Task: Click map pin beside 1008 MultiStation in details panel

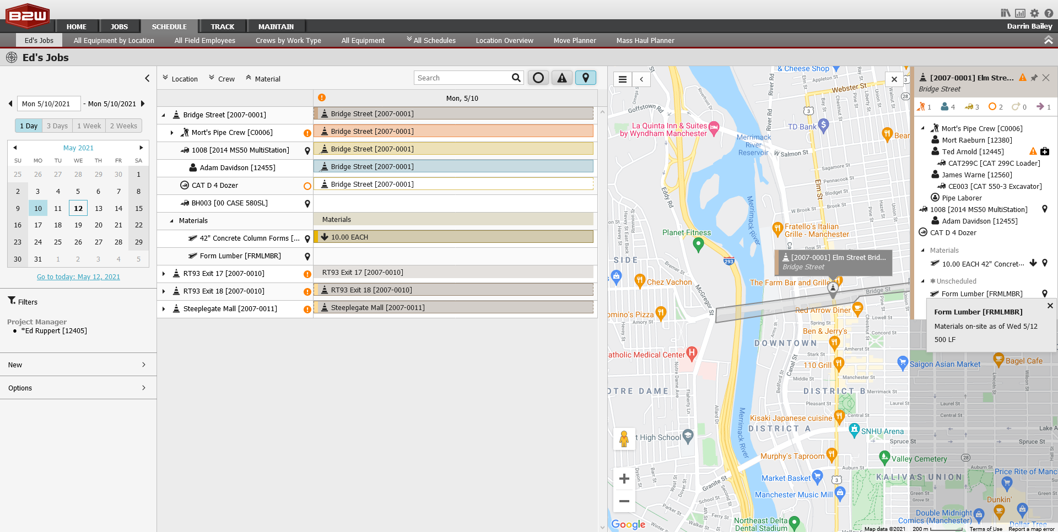Action: [1045, 209]
